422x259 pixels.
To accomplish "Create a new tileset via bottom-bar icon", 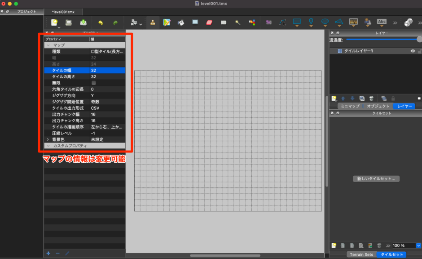I will pyautogui.click(x=334, y=246).
